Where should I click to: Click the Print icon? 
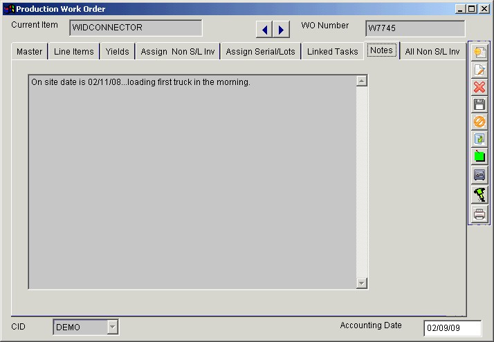479,214
